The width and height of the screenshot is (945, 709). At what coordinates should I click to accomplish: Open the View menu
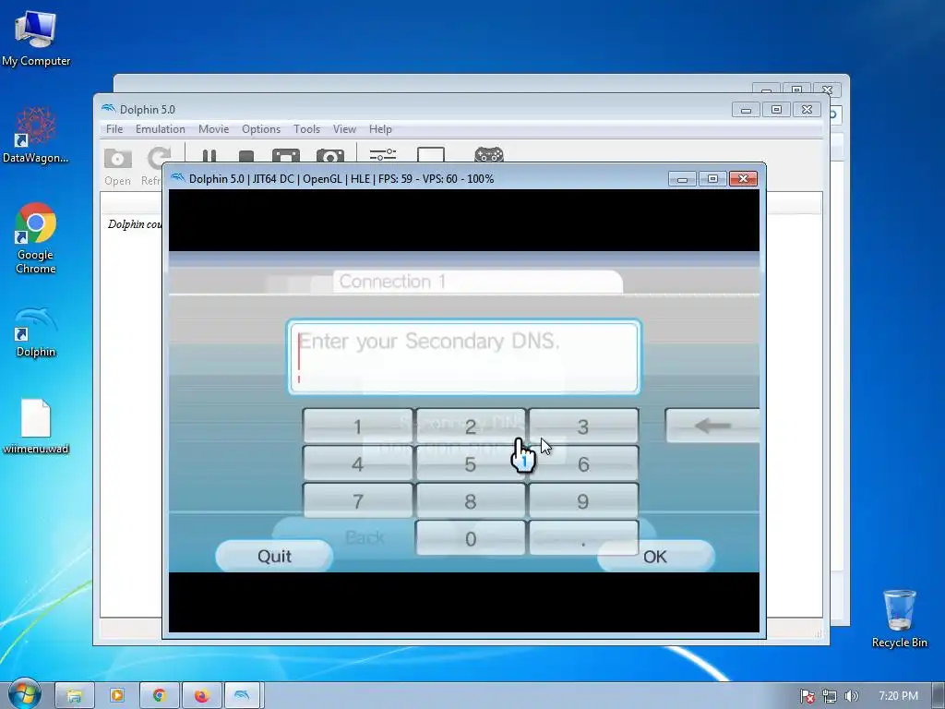click(x=344, y=129)
